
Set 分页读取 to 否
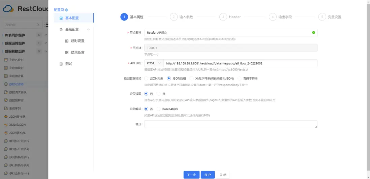point(146,94)
